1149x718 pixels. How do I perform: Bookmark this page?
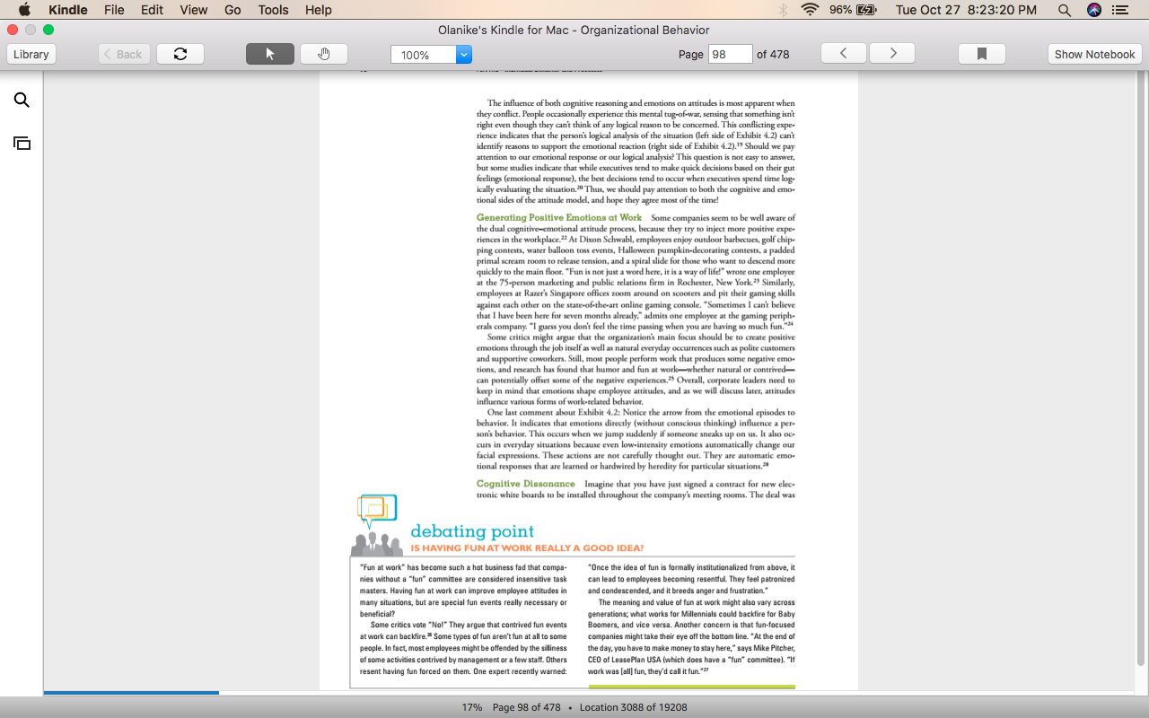click(982, 54)
